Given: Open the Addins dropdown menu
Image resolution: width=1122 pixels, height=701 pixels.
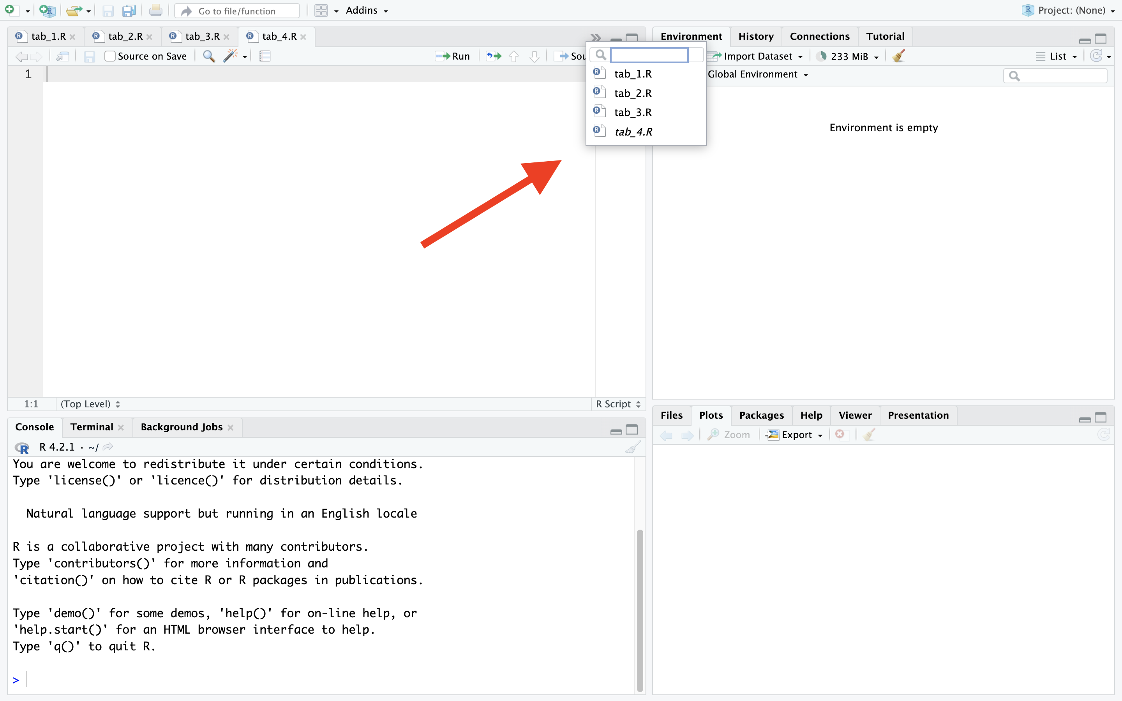Looking at the screenshot, I should pos(367,10).
